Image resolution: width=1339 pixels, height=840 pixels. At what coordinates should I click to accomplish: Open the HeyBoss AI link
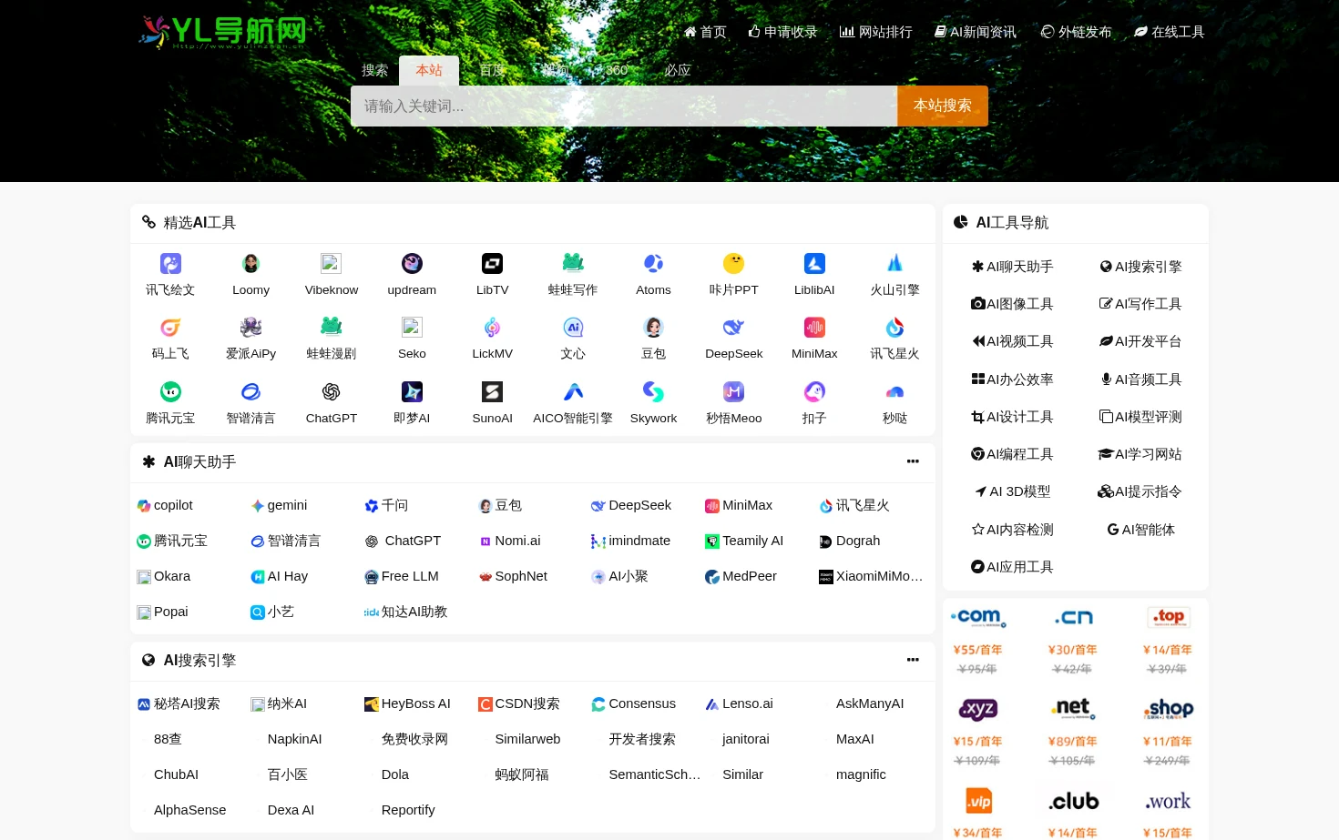[407, 703]
